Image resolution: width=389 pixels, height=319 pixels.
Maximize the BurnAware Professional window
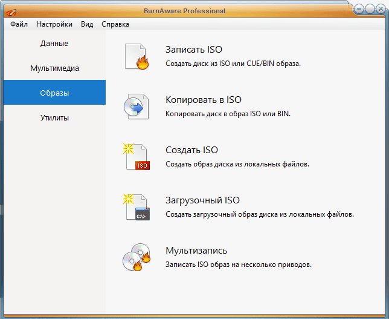tap(370, 9)
